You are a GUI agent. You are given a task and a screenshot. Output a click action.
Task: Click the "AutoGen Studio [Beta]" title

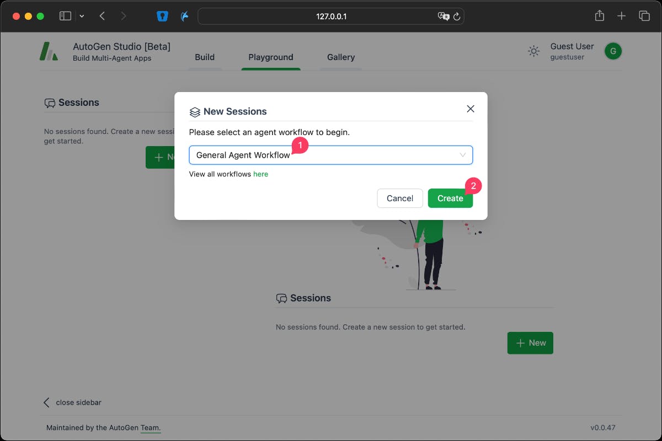(121, 46)
